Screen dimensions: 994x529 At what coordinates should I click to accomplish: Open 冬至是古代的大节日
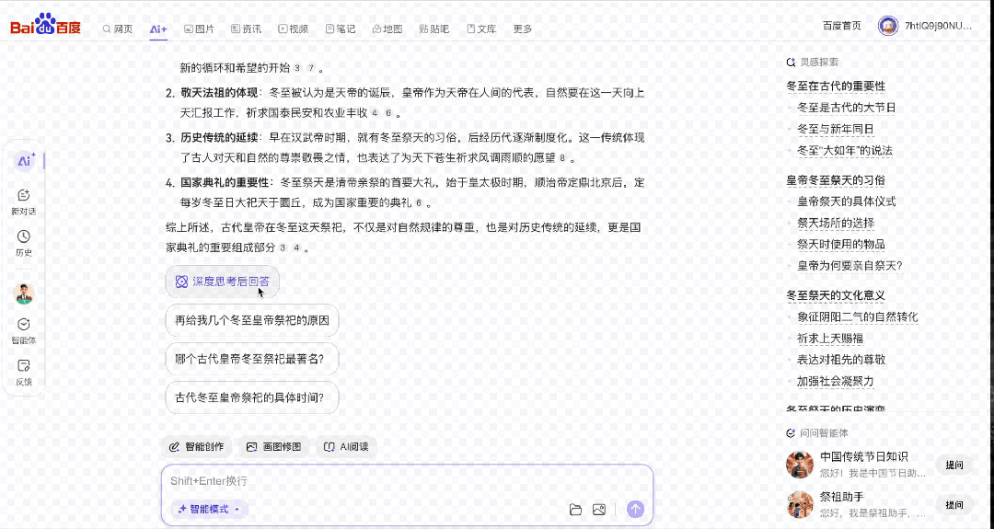pyautogui.click(x=847, y=108)
